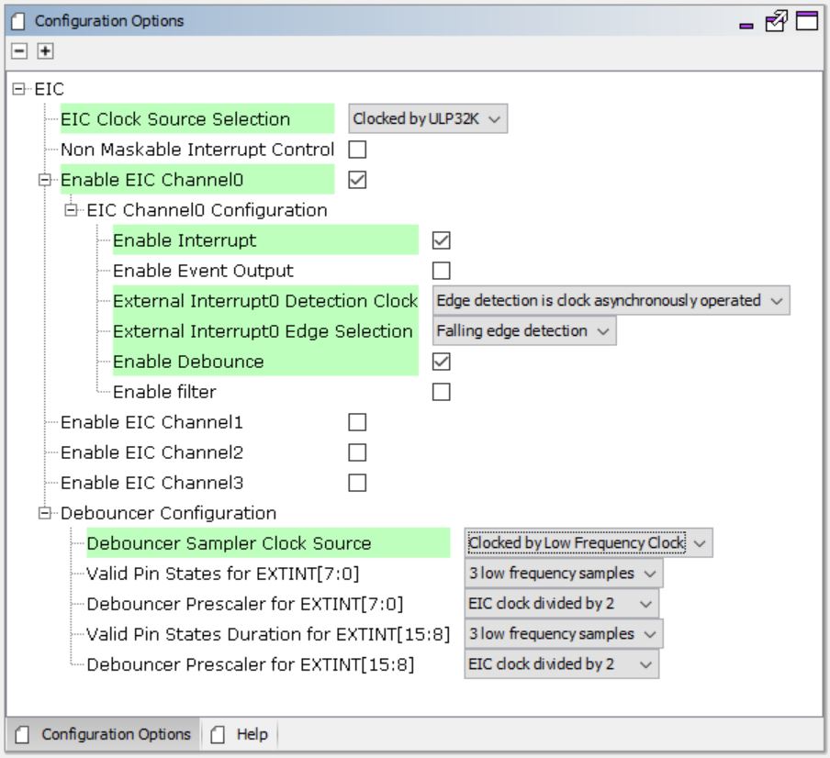This screenshot has width=830, height=758.
Task: Open the EIC Clock Source Selection dropdown
Action: coord(428,119)
